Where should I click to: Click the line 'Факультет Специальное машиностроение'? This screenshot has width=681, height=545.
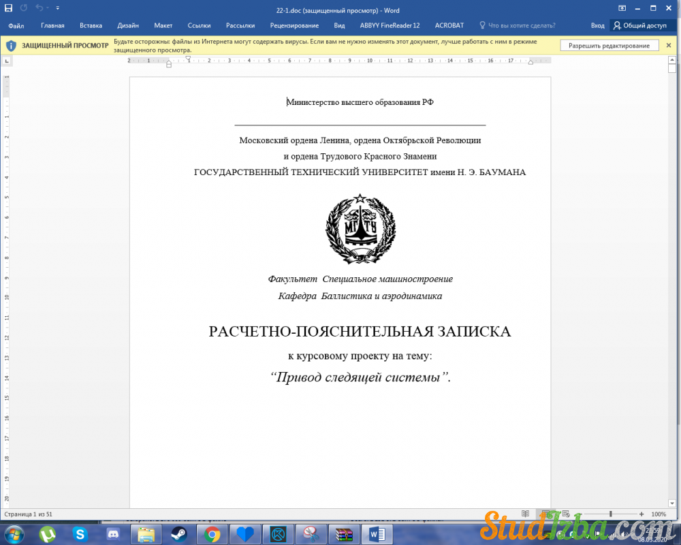360,279
